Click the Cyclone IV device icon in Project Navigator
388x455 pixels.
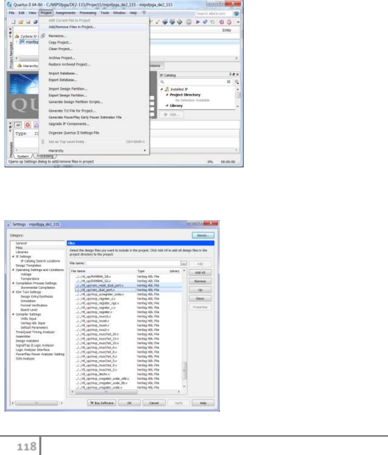pyautogui.click(x=17, y=36)
